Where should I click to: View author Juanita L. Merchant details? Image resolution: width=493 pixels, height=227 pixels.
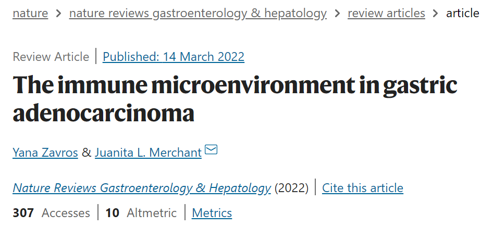coord(148,153)
